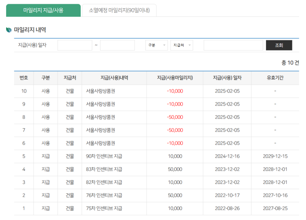Click the date 2024-12-16

coord(227,156)
